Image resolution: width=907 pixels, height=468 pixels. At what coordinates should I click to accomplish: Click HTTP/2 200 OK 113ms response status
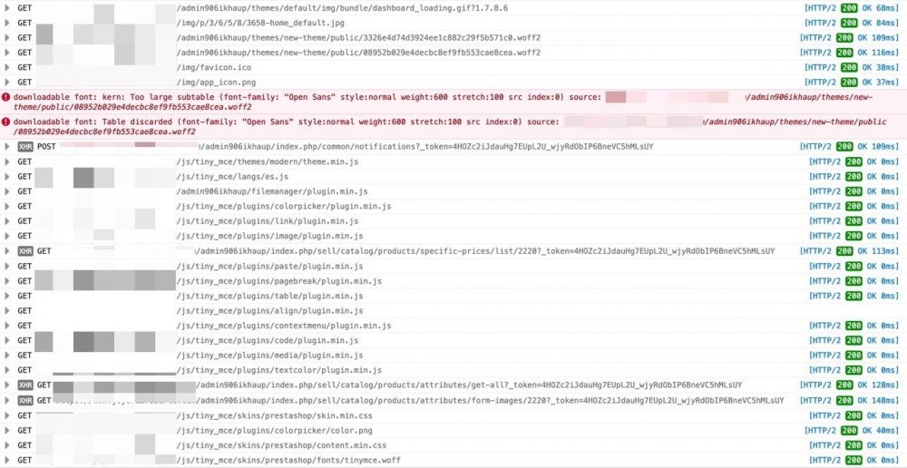(849, 251)
